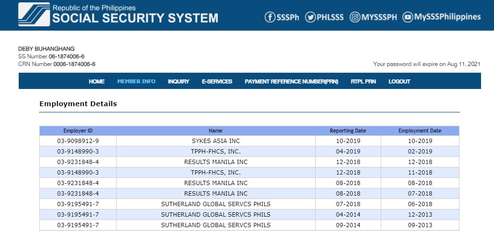This screenshot has width=494, height=231.
Task: Click the Reporting Date column header
Action: click(x=348, y=131)
